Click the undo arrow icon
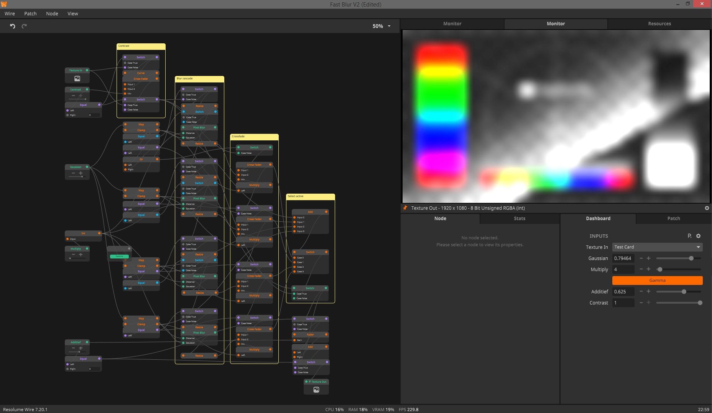 tap(12, 26)
